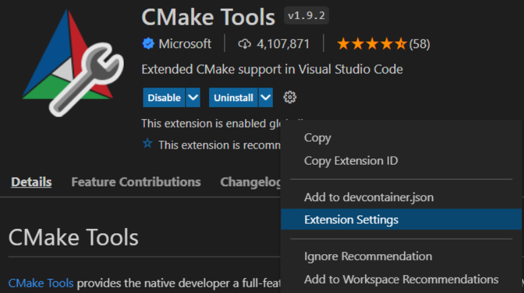The width and height of the screenshot is (524, 293).
Task: Click the verified publisher badge next to Microsoft
Action: click(x=148, y=44)
